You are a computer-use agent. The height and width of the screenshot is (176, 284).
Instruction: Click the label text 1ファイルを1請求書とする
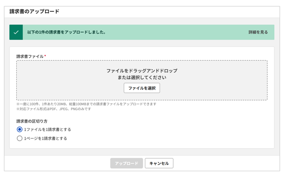47,129
